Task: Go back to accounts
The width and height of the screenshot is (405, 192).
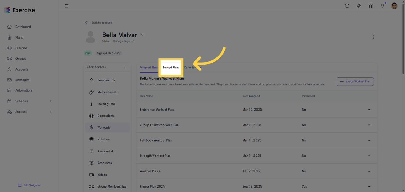Action: tap(99, 23)
